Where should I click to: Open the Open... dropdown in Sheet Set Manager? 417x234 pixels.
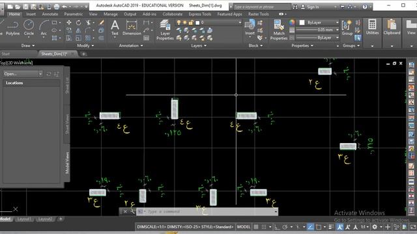click(23, 73)
